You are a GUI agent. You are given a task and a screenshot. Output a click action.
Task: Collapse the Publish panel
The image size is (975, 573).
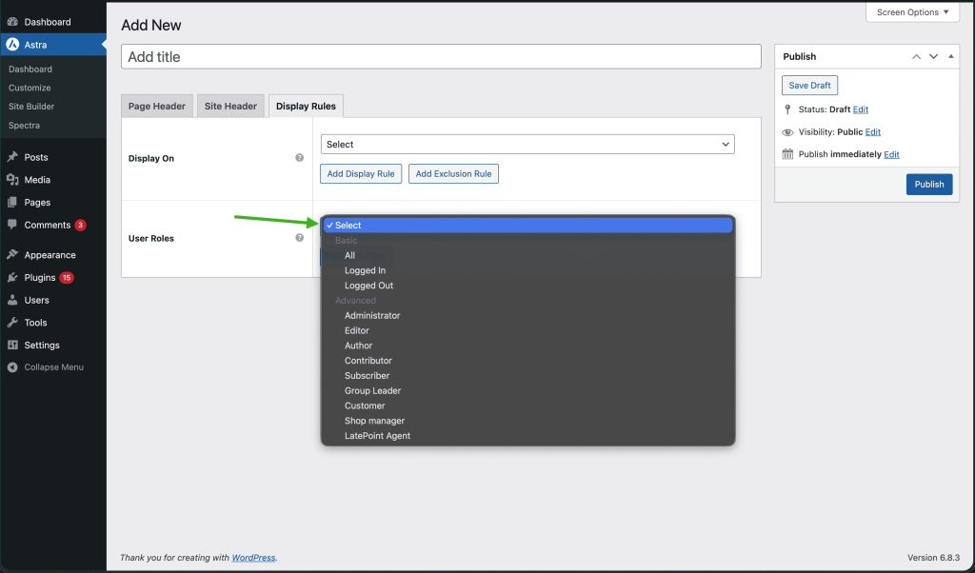(949, 56)
